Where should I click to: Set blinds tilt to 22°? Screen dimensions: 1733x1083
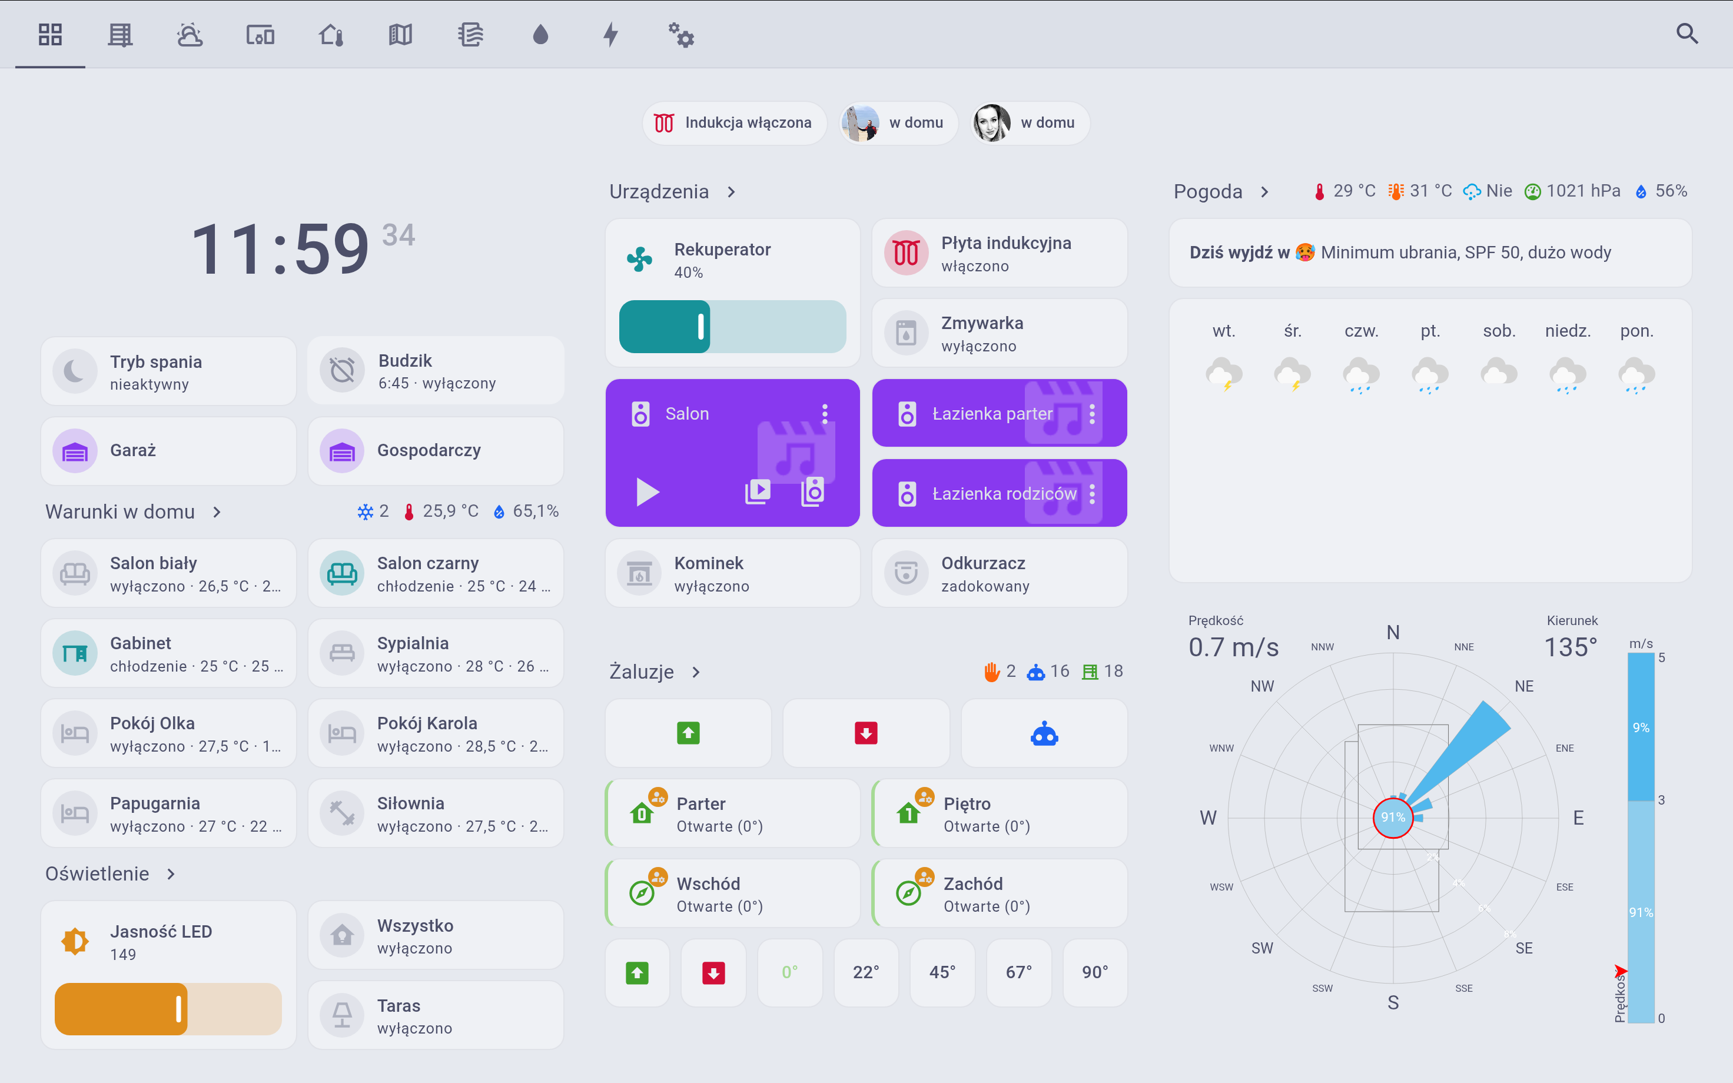[x=866, y=974]
